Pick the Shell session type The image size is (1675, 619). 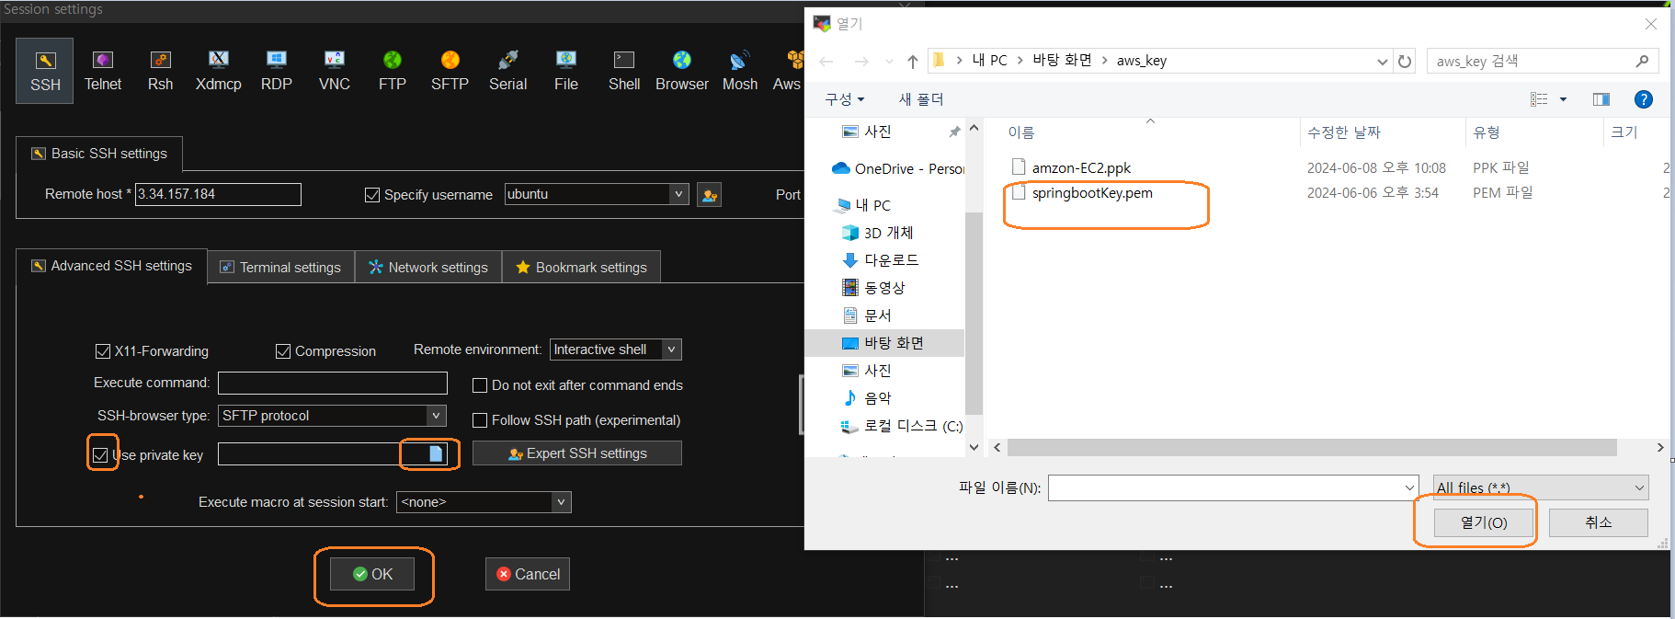(x=624, y=71)
